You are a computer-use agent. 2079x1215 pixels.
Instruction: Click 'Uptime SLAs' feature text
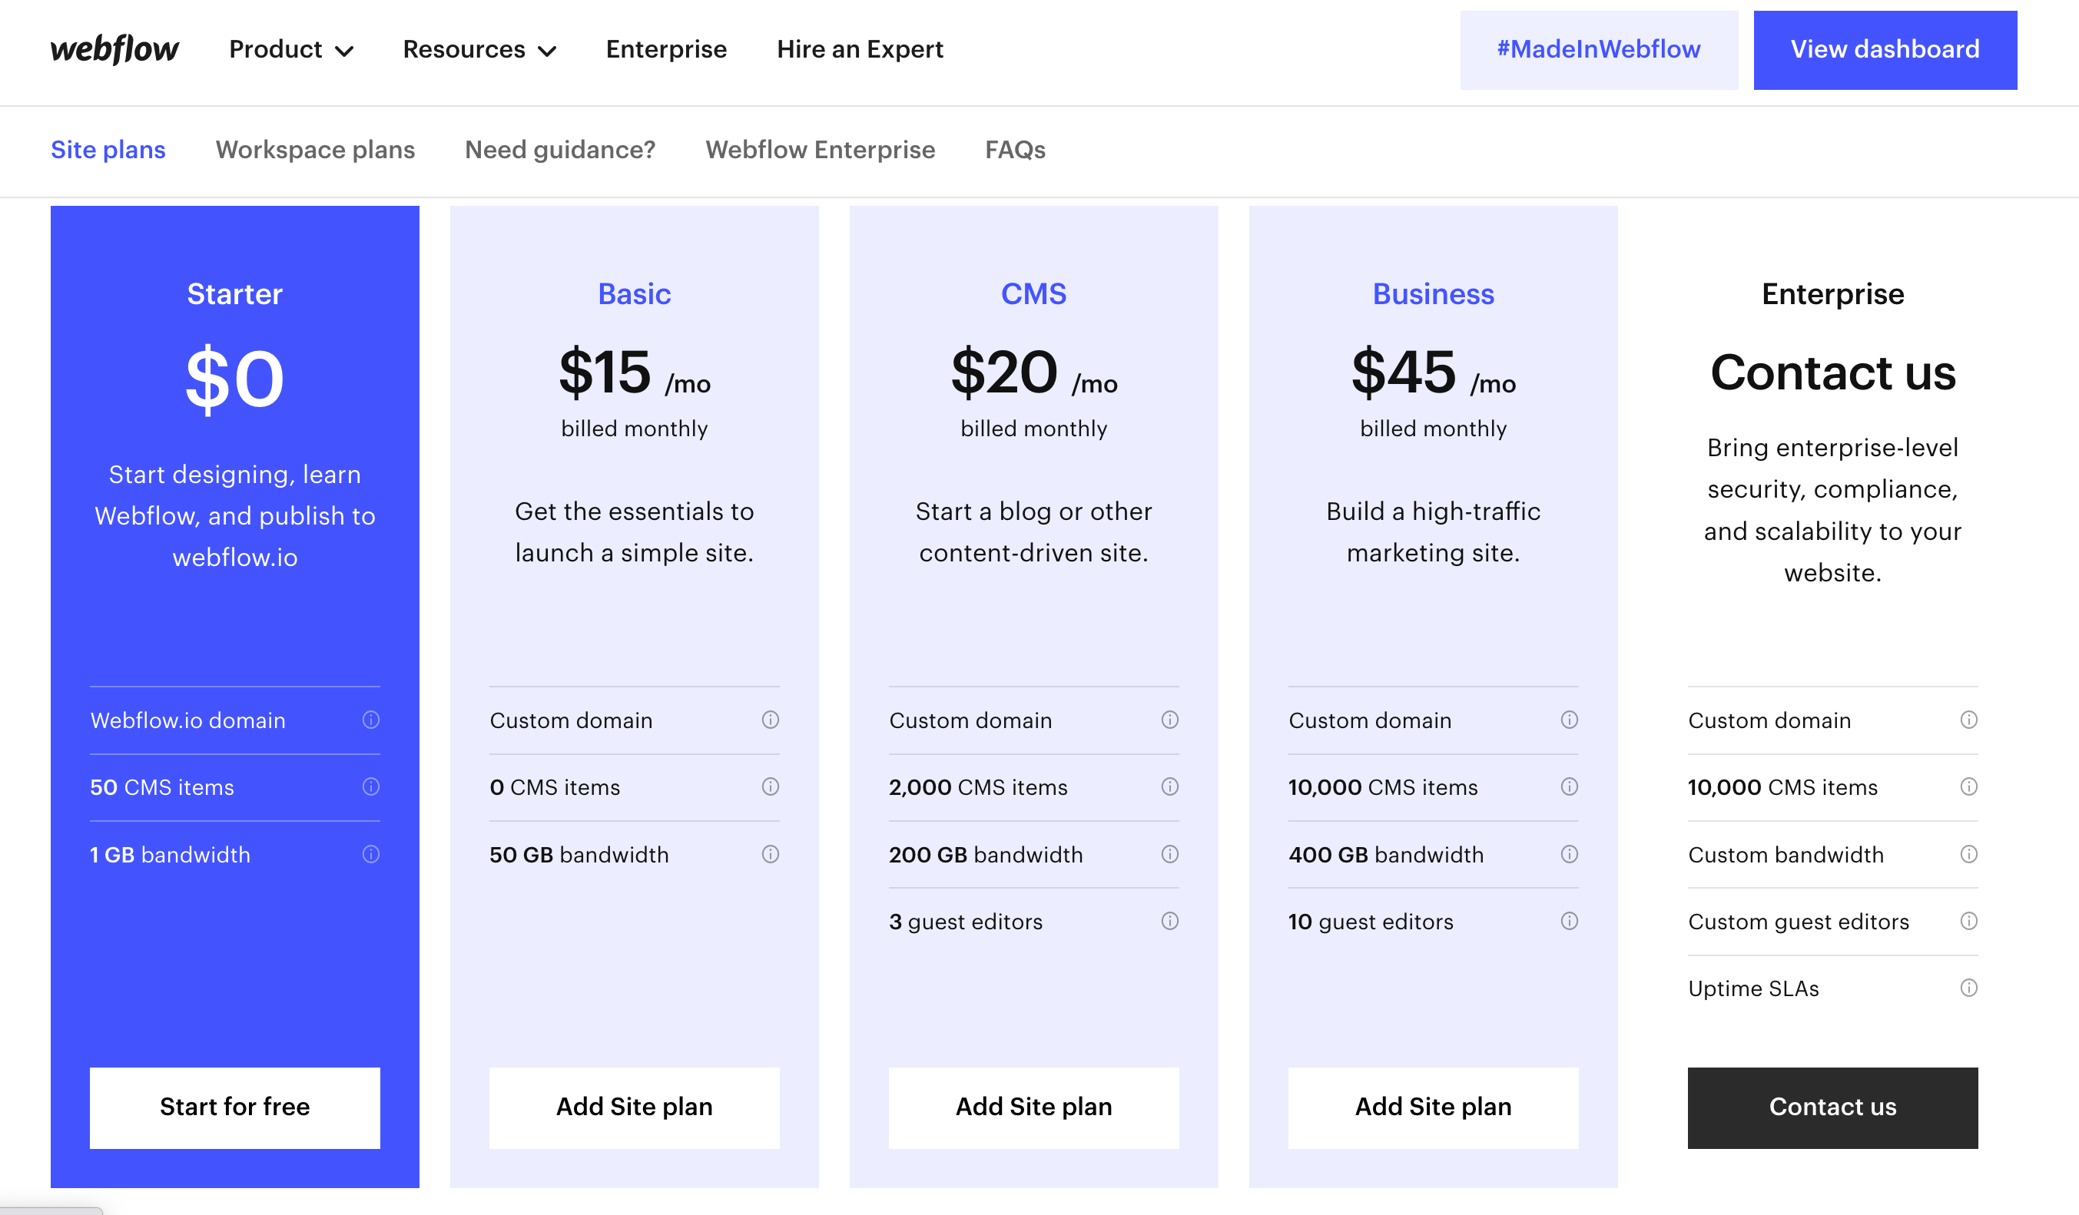tap(1753, 988)
